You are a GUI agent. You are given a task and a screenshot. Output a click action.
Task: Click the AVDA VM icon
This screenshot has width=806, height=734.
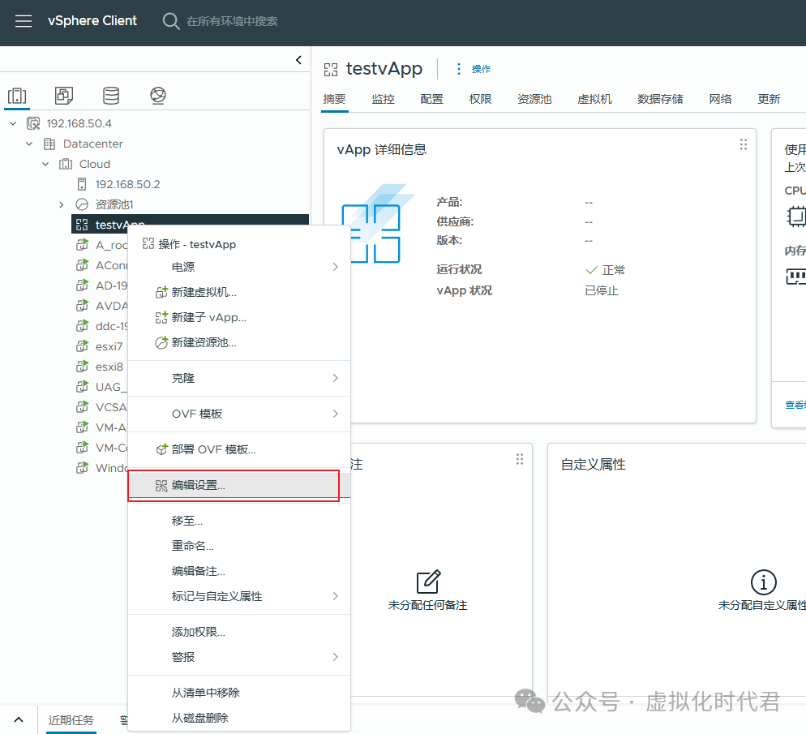[82, 306]
